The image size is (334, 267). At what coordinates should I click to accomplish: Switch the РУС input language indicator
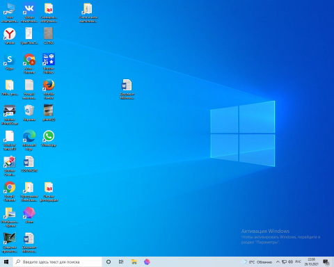tap(299, 261)
